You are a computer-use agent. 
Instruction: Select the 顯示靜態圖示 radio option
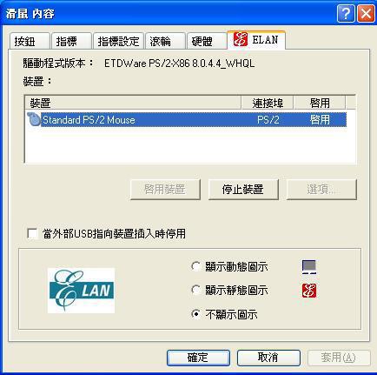[x=196, y=290]
